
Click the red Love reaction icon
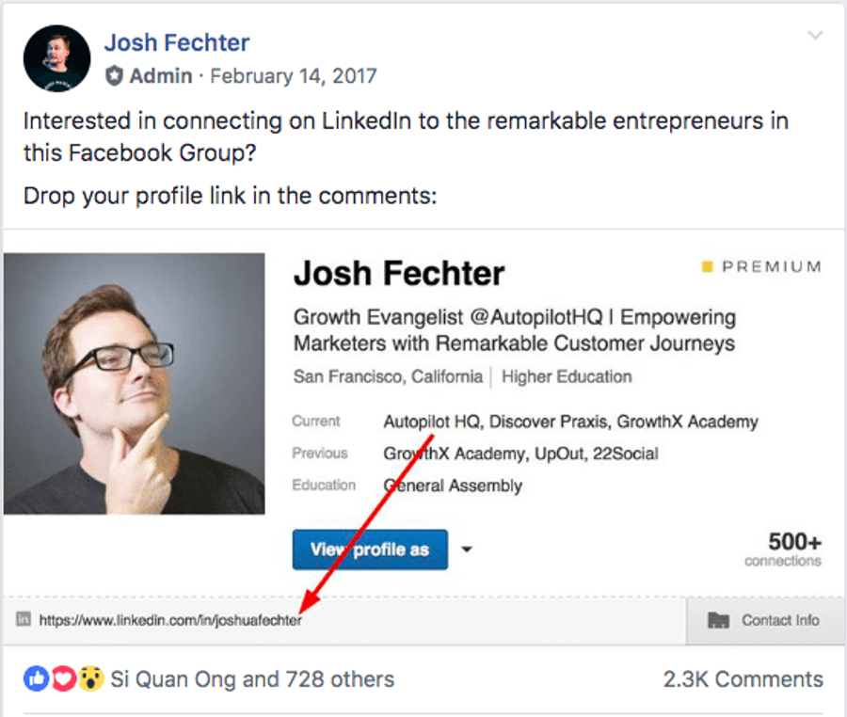pyautogui.click(x=63, y=678)
